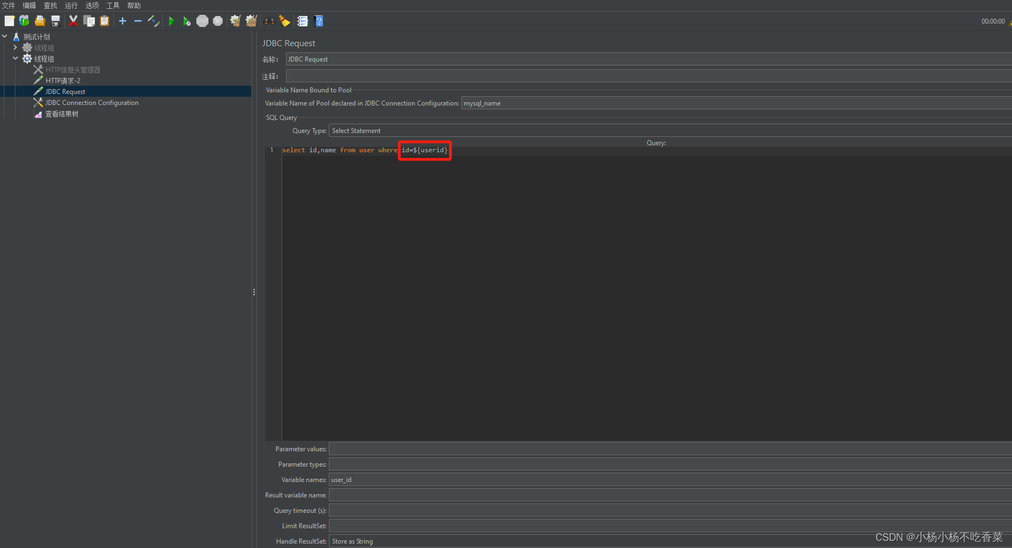Click inside the SQL query editor line
1012x548 pixels.
click(x=647, y=150)
